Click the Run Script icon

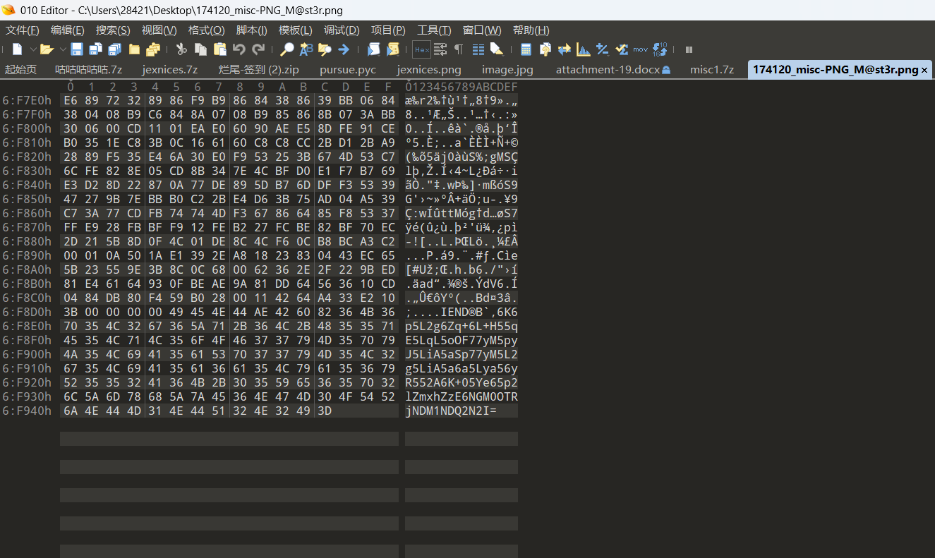(x=374, y=49)
